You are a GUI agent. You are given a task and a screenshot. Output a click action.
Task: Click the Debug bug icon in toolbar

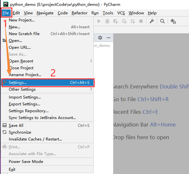(107, 21)
